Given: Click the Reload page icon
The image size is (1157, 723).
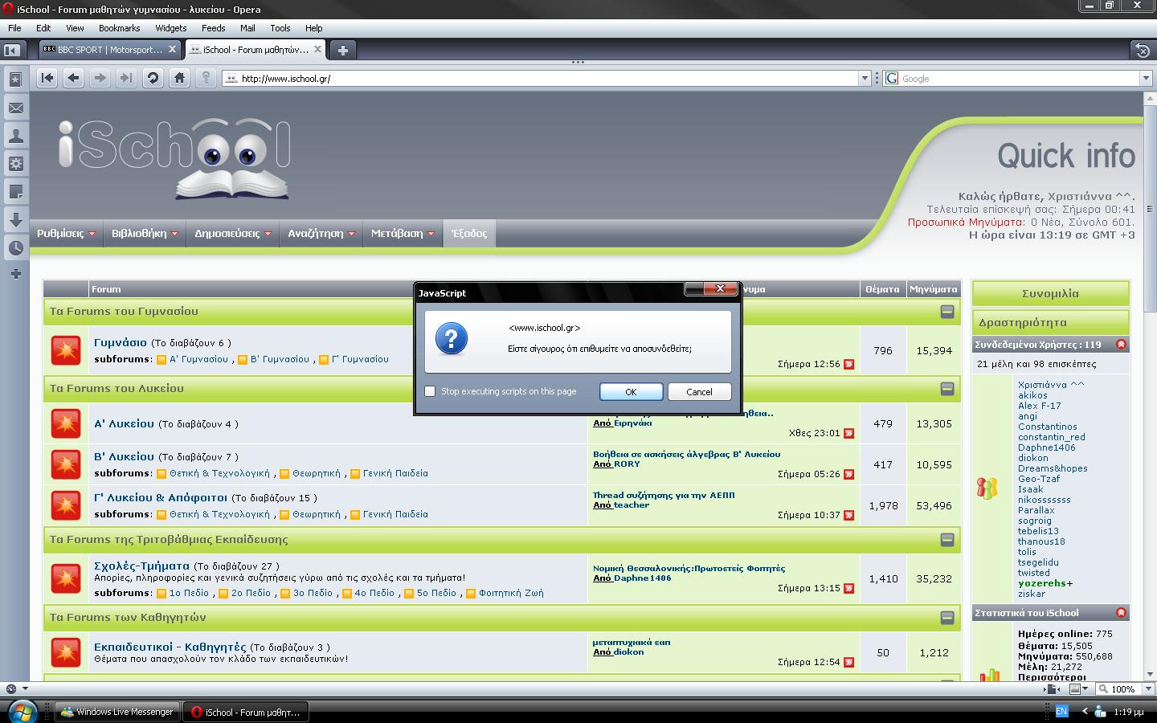Looking at the screenshot, I should tap(153, 78).
